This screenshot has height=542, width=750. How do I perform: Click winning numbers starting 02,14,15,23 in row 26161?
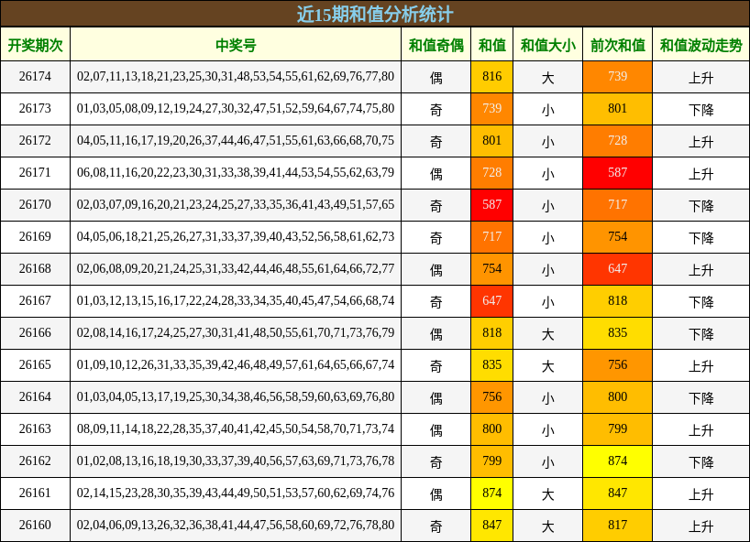coord(236,493)
